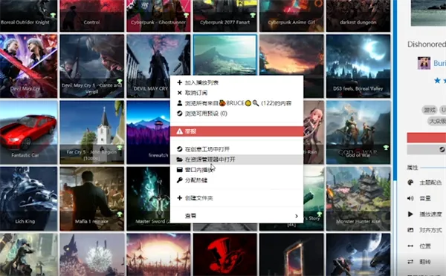Click the flip arrows icon for 翻转

410,262
